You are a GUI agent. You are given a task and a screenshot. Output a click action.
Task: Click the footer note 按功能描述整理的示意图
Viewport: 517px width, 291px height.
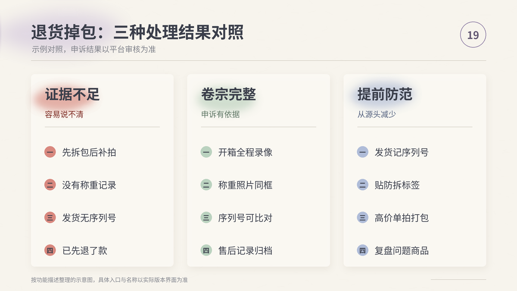(x=62, y=280)
